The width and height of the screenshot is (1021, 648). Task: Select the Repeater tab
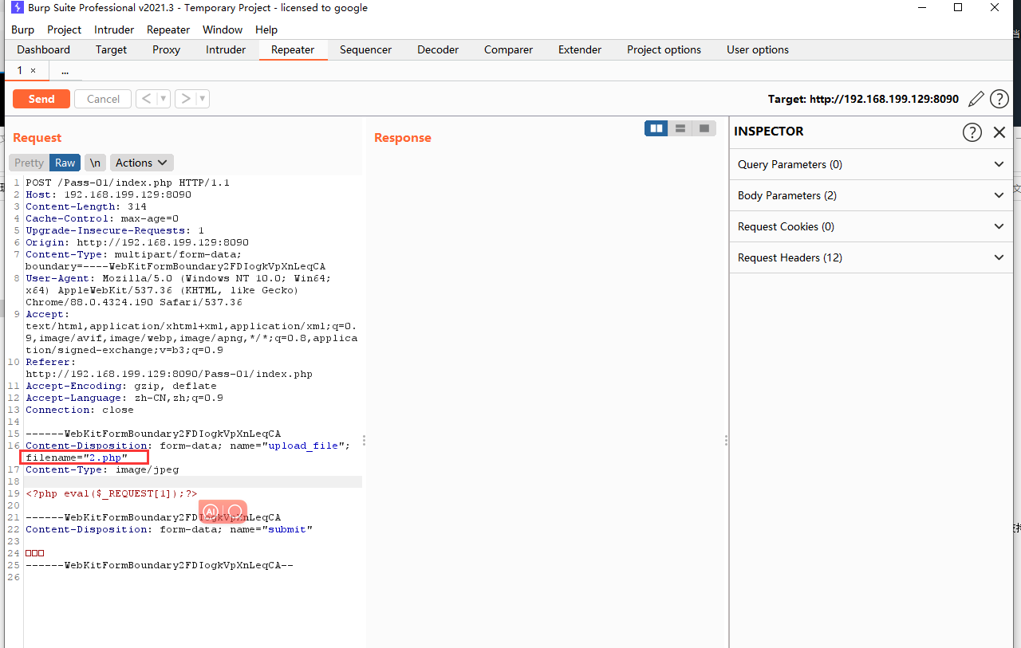coord(293,49)
